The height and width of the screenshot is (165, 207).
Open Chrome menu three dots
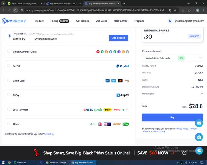203,10
